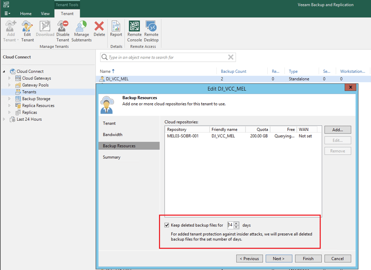Select the Backup Resources wizard step

click(129, 146)
